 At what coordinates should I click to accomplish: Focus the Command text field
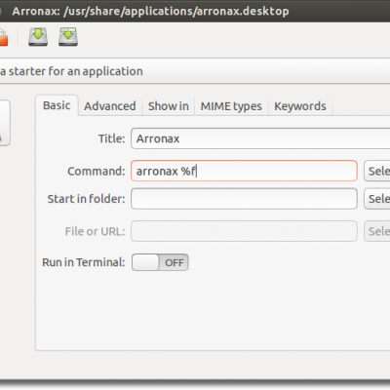(x=244, y=171)
